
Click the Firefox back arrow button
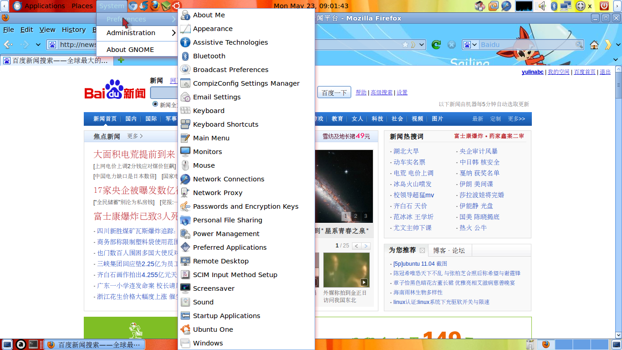click(x=8, y=45)
